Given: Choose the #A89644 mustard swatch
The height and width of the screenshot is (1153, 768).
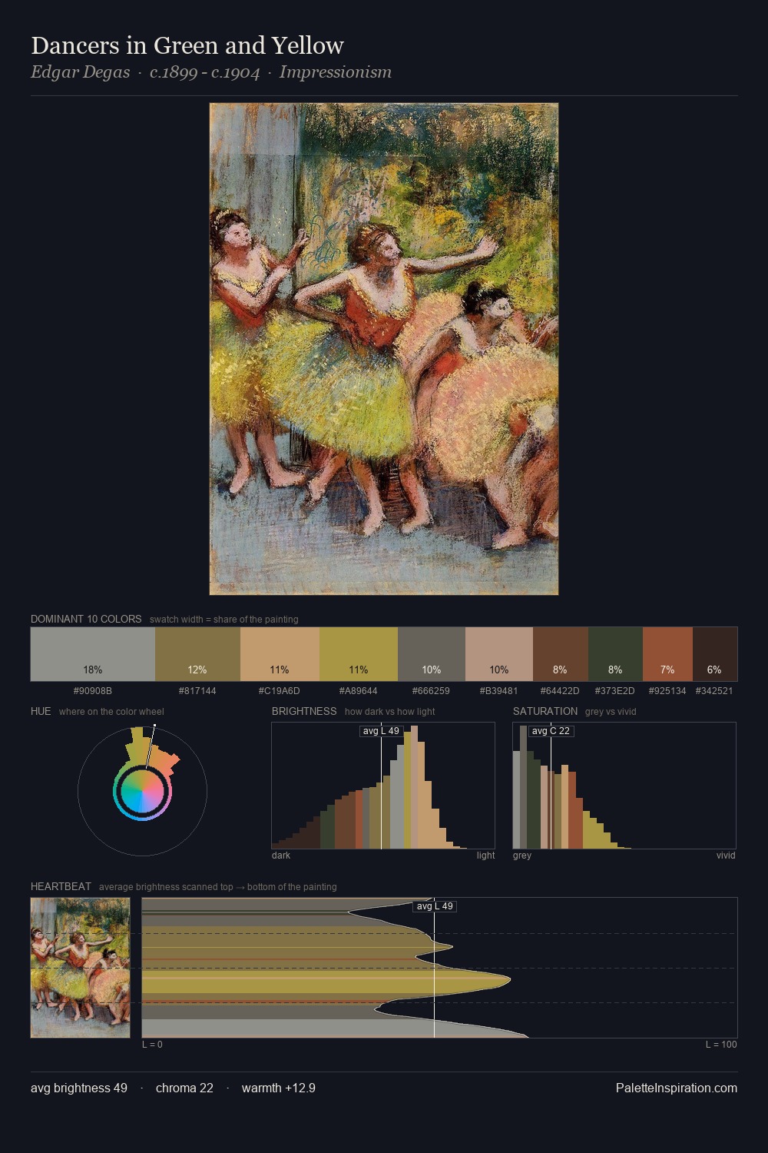Looking at the screenshot, I should [x=359, y=654].
